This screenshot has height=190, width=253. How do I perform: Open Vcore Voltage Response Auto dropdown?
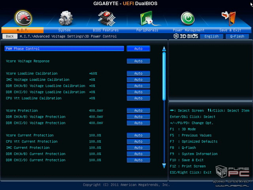click(x=138, y=61)
